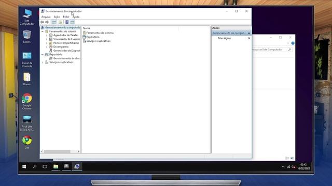Go back with the toolbar back arrow
The width and height of the screenshot is (332, 186).
[x=42, y=22]
